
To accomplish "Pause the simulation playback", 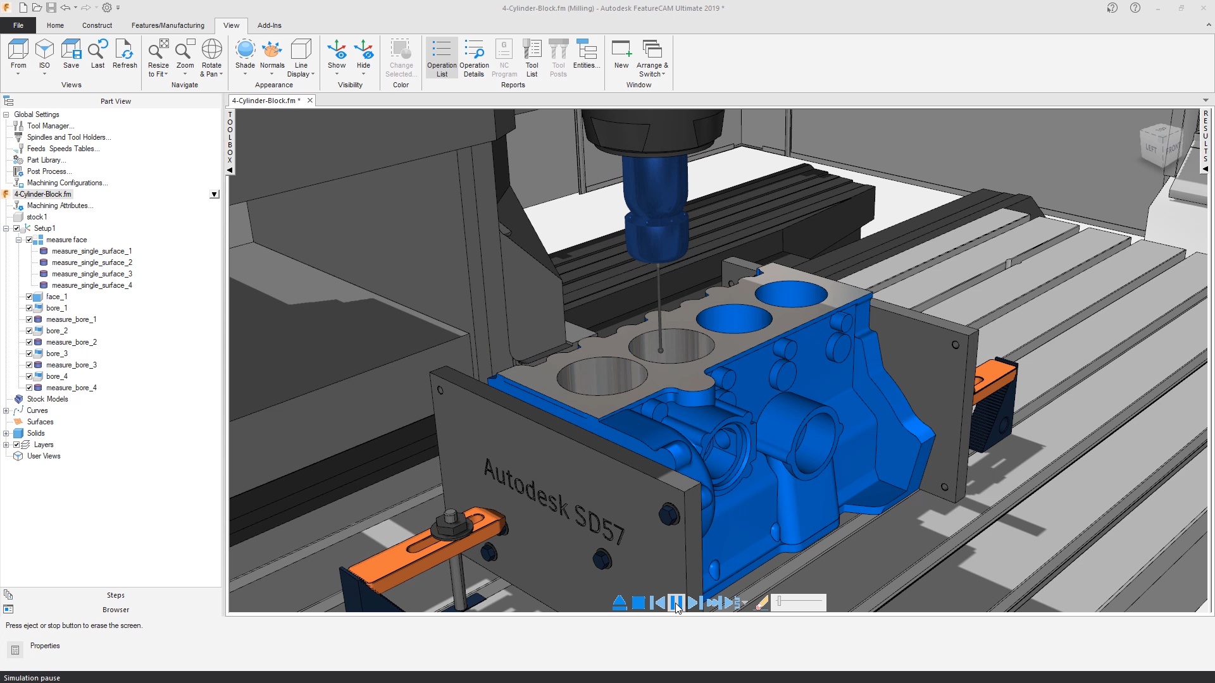I will 676,603.
